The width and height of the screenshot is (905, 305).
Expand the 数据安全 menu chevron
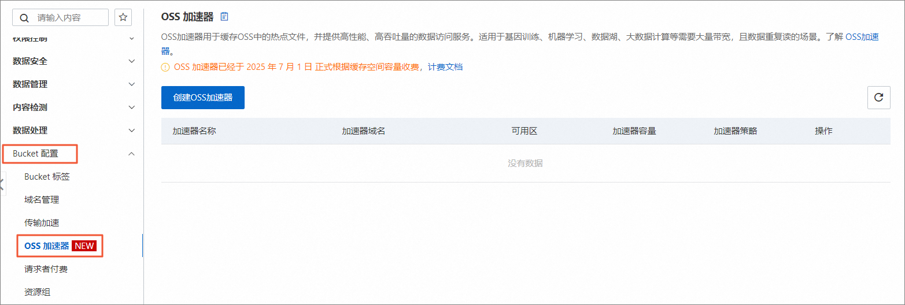coord(132,61)
